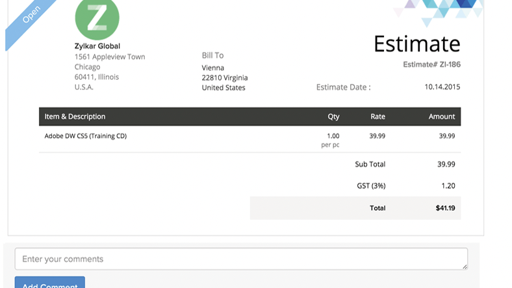Click the comment box resize handle
Screen dimensions: 512x288
click(464, 266)
